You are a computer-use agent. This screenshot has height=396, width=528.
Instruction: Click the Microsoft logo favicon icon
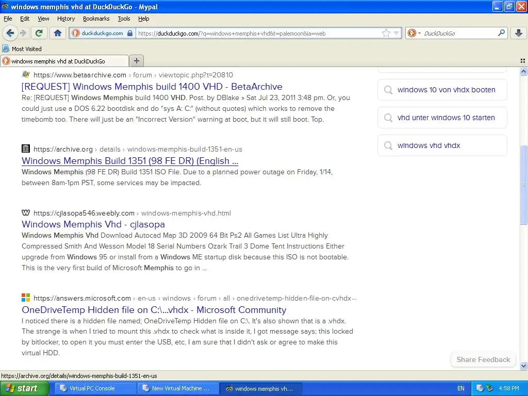[x=26, y=298]
